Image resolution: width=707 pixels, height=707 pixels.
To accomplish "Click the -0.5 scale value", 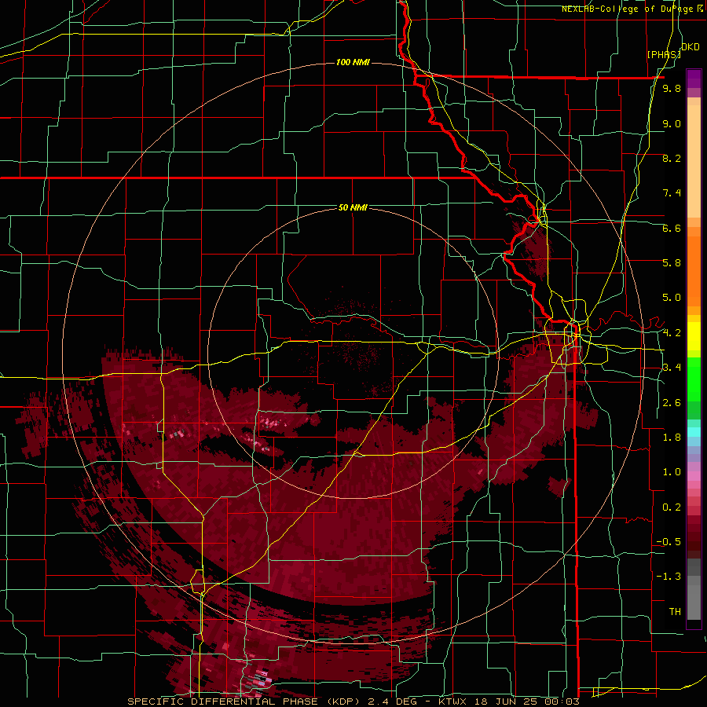I will coord(669,542).
